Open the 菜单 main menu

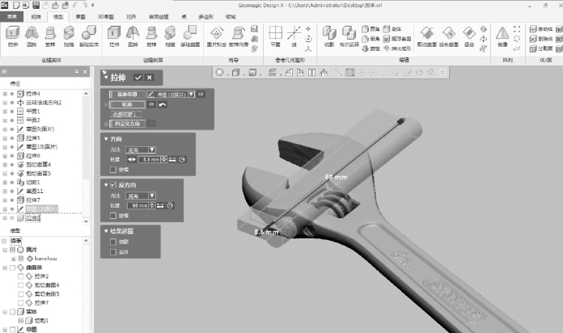12,16
